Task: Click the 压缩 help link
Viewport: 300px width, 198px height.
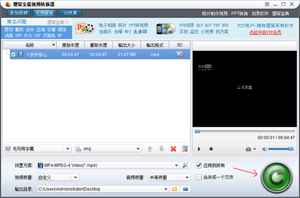Action: point(41,29)
